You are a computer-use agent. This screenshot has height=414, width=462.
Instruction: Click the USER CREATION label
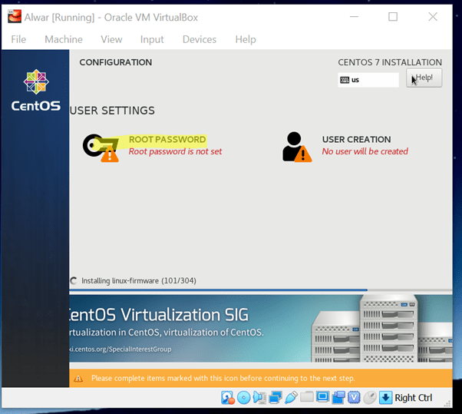tap(356, 140)
